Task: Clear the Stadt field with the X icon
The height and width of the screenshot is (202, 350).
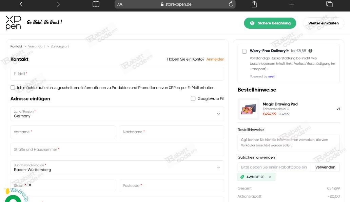Action: point(30,185)
